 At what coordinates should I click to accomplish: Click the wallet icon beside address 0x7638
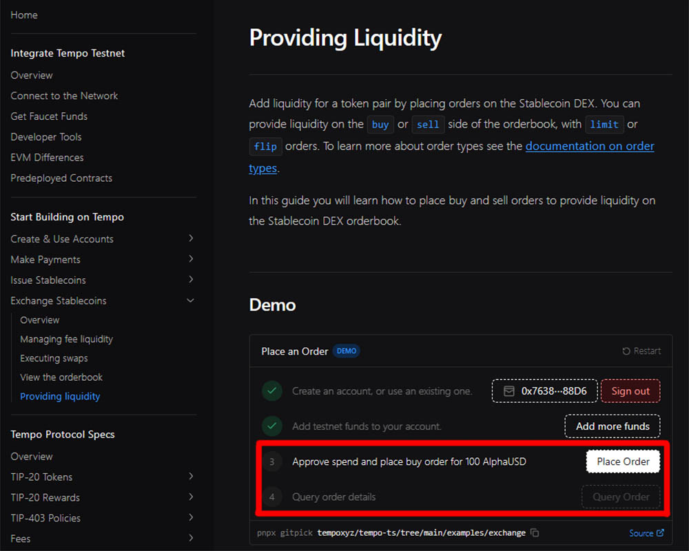point(509,391)
